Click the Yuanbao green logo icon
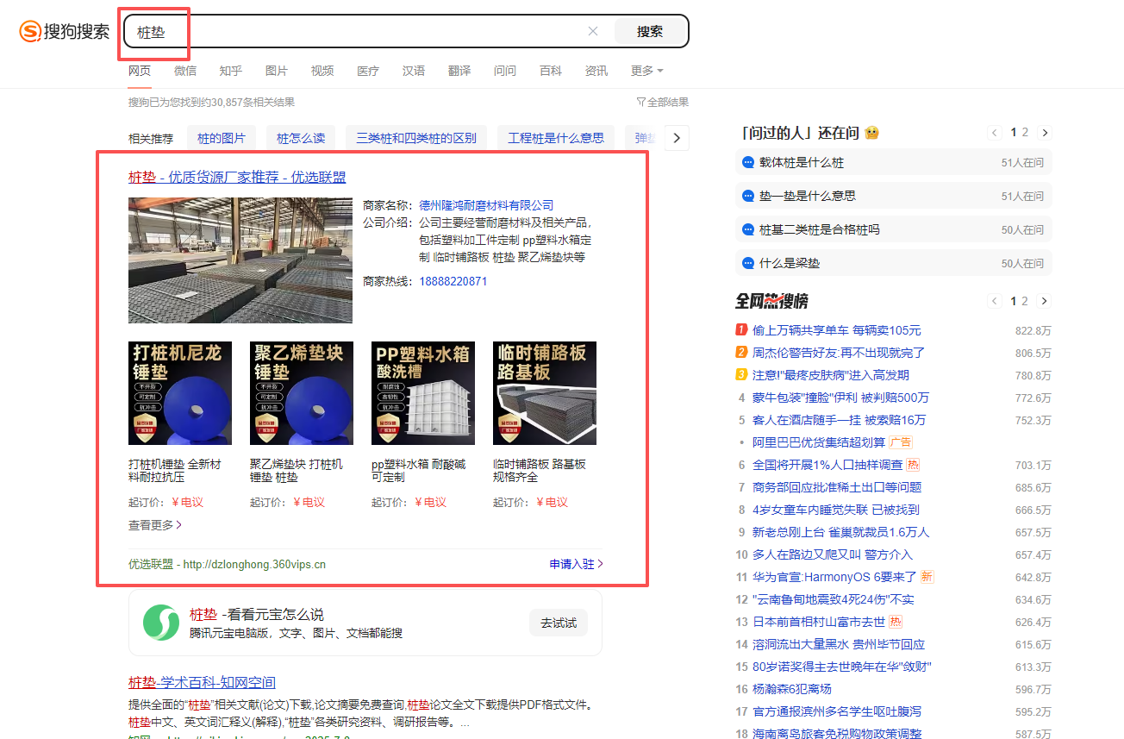Image resolution: width=1124 pixels, height=739 pixels. 160,623
